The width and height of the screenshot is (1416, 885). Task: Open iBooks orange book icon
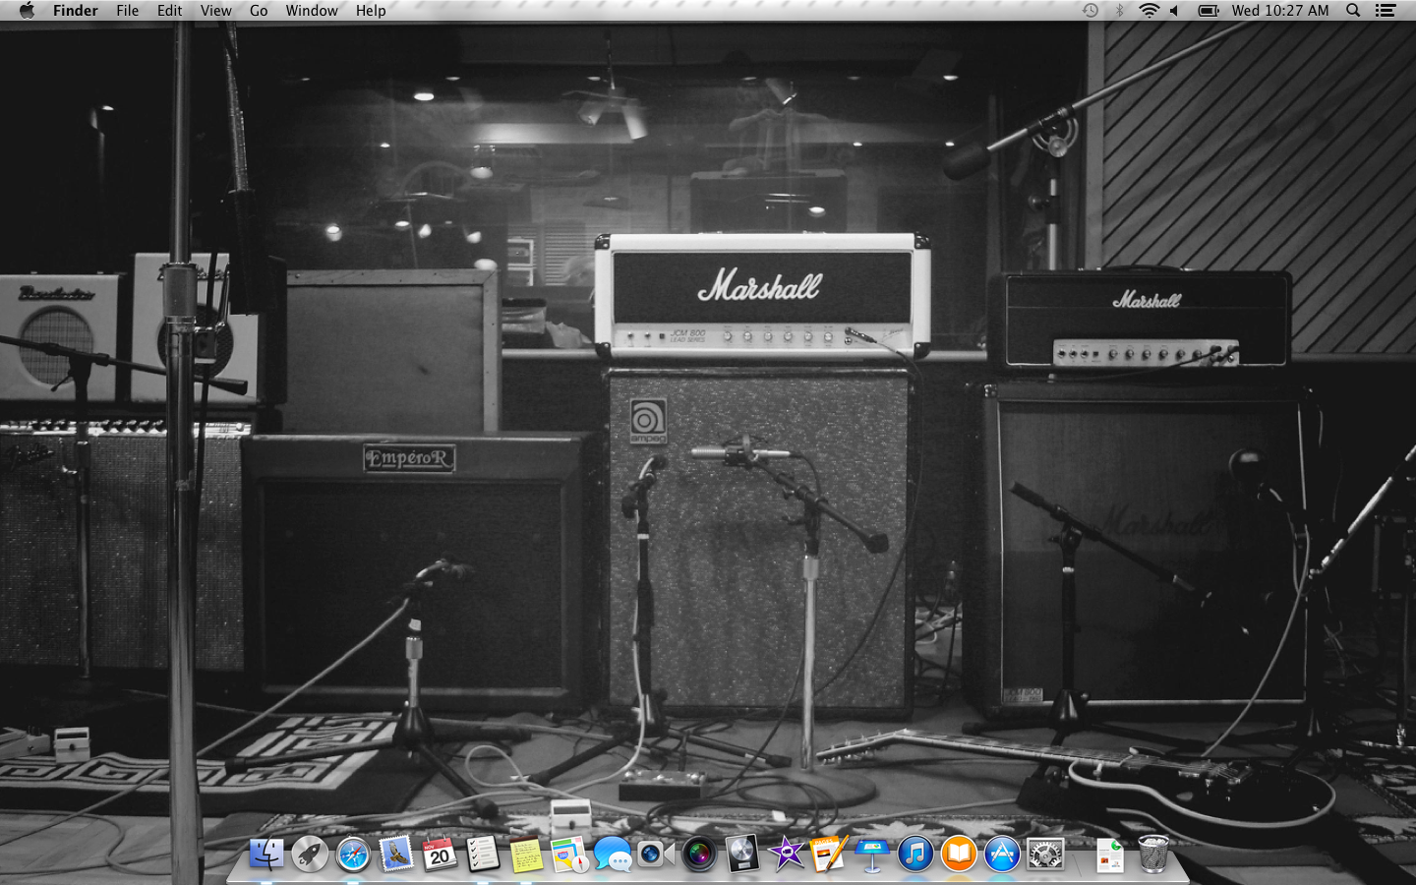959,854
